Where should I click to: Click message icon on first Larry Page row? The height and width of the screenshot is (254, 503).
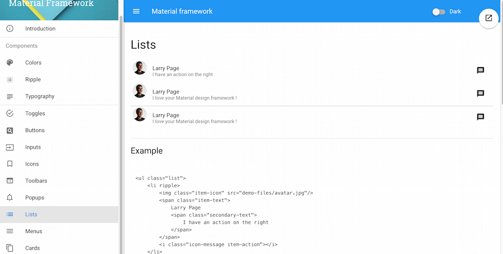click(480, 71)
